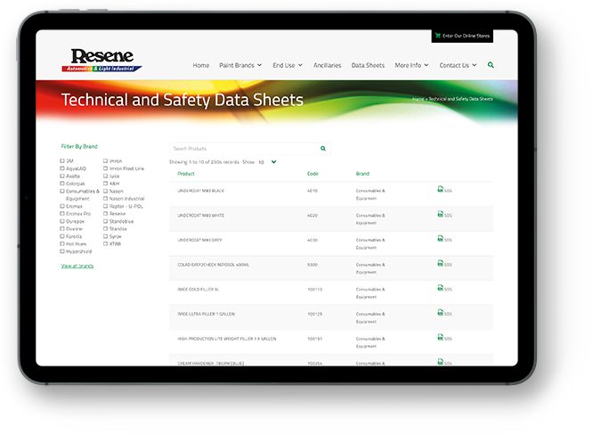Tick the Syrox brand checkbox

106,236
